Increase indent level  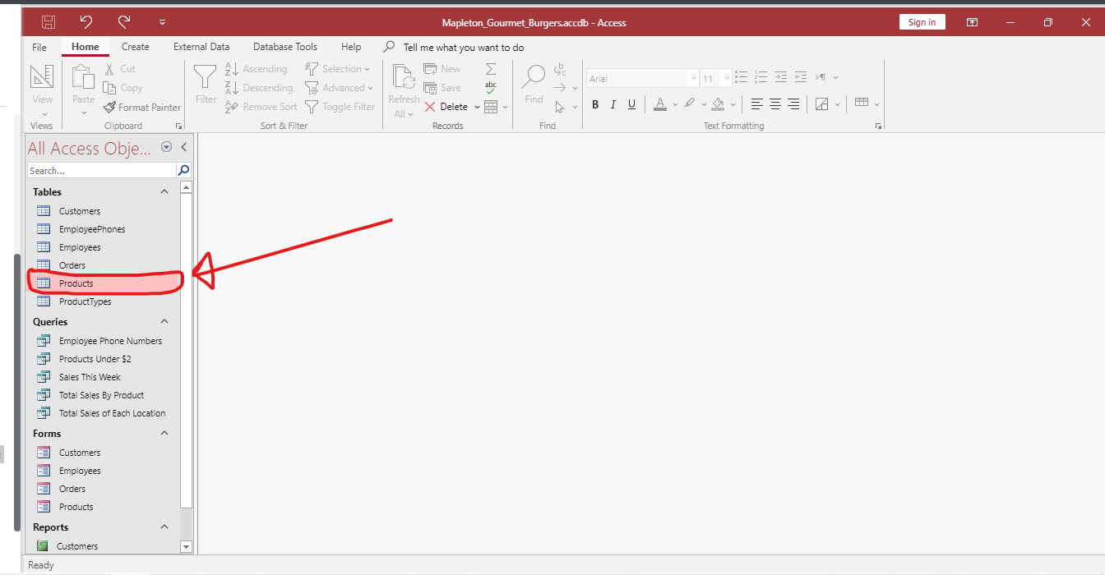point(780,77)
